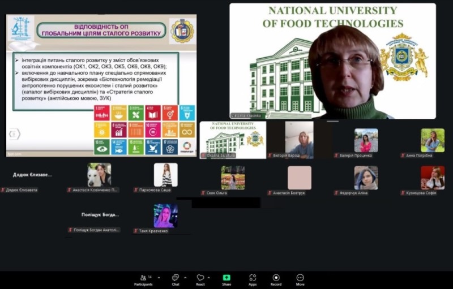Select Валерія Проценко's avatar
Viewport: 453px width, 289px height.
point(366,140)
